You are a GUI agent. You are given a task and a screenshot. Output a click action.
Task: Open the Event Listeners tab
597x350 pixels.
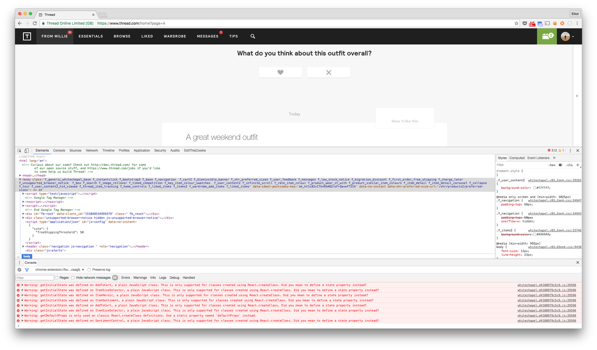538,158
